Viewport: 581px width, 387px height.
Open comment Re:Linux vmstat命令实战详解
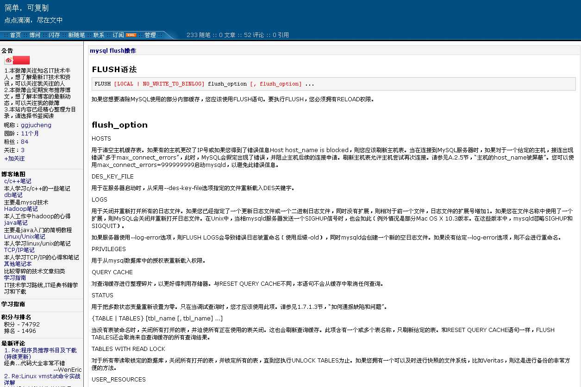click(42, 380)
